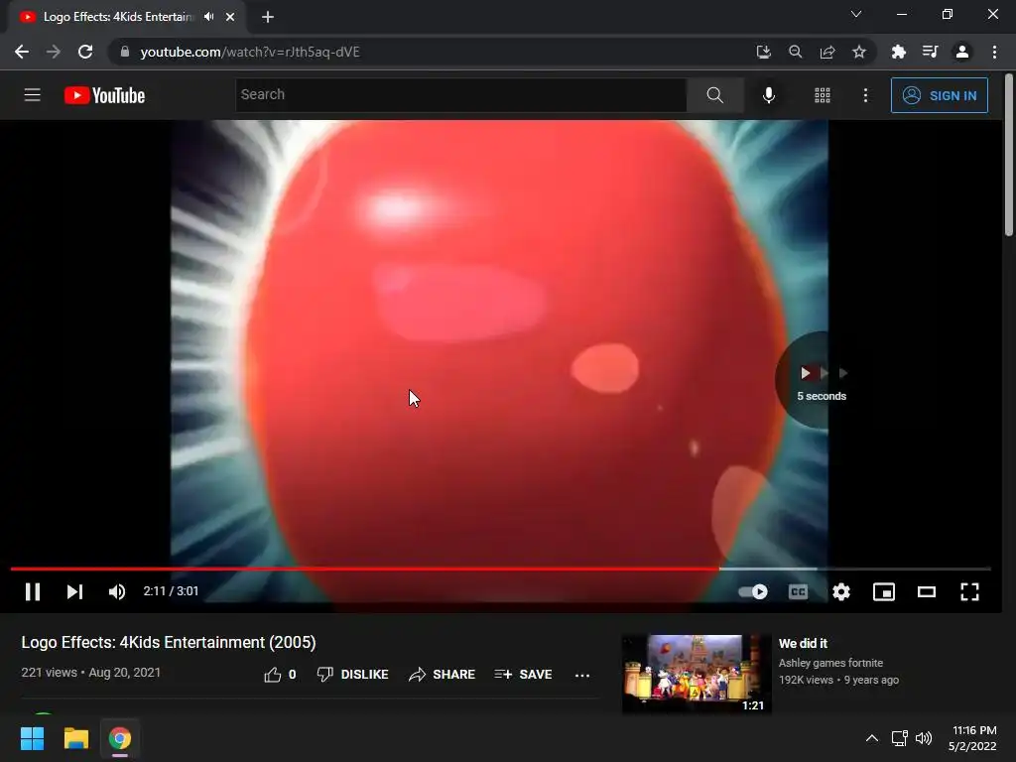Click the SIGN IN button
The height and width of the screenshot is (762, 1016).
[940, 95]
